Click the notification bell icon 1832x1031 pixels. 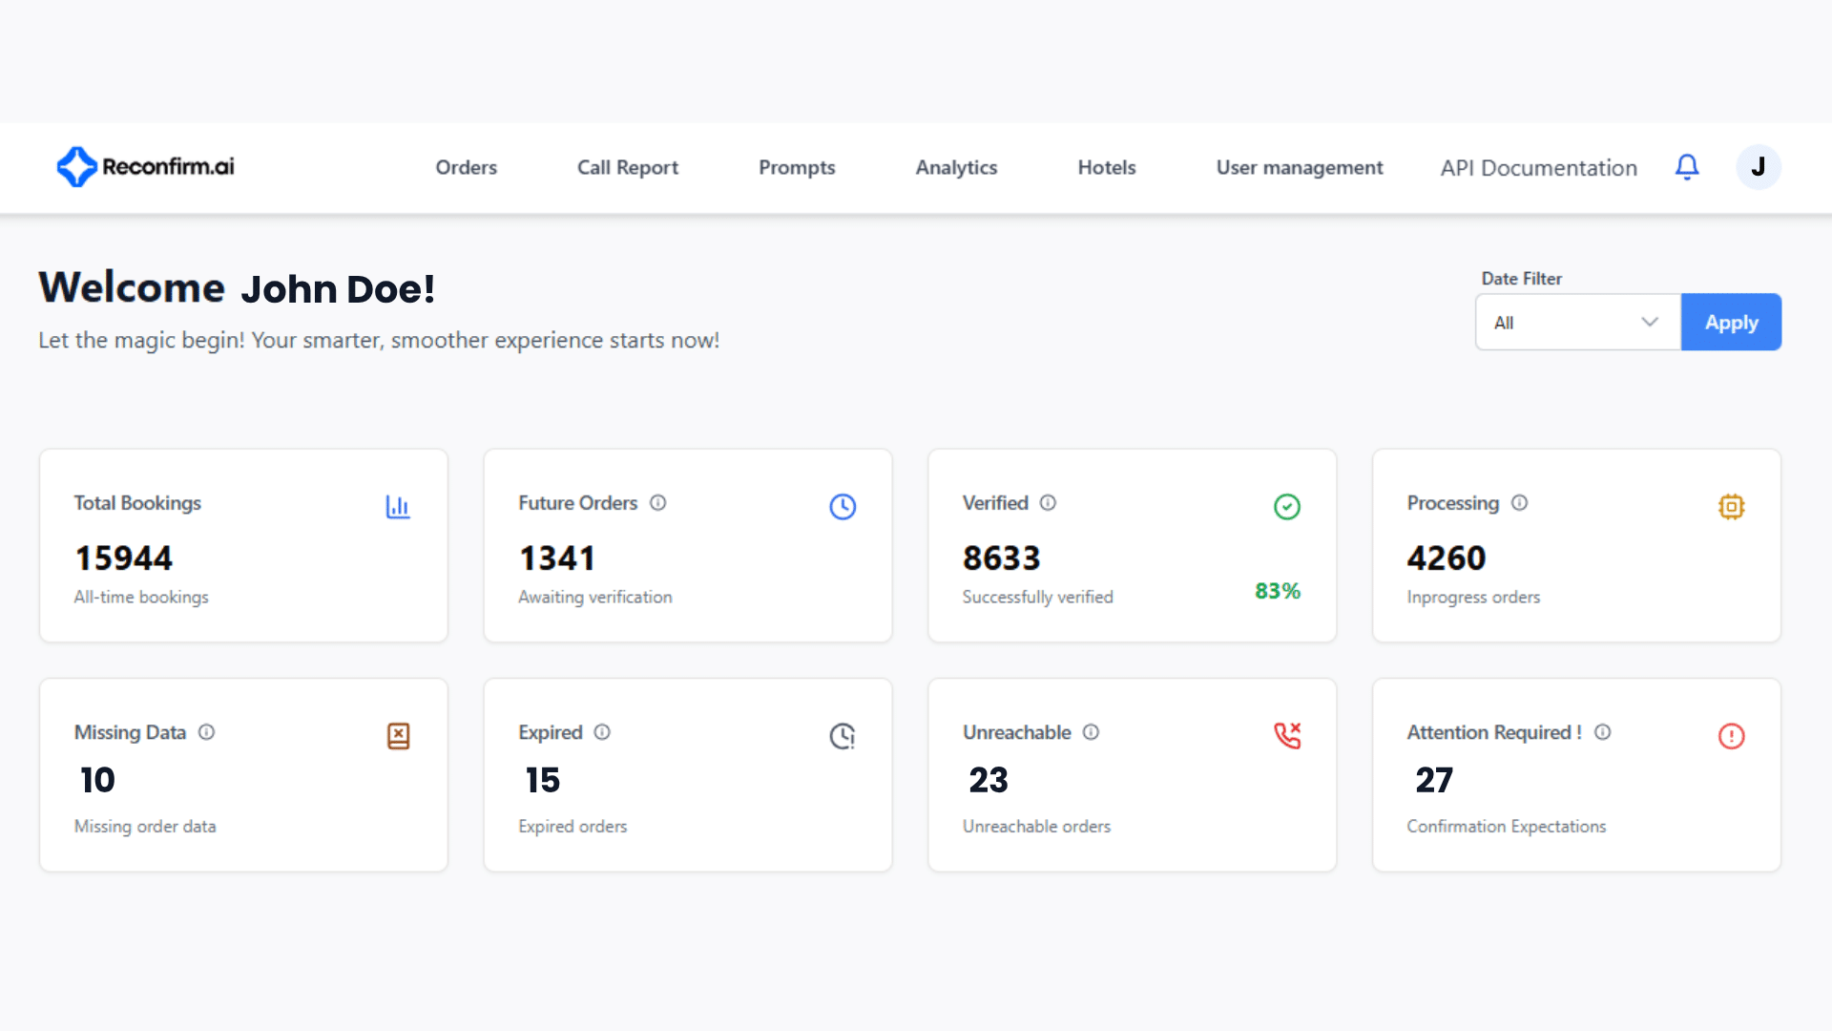pyautogui.click(x=1687, y=167)
